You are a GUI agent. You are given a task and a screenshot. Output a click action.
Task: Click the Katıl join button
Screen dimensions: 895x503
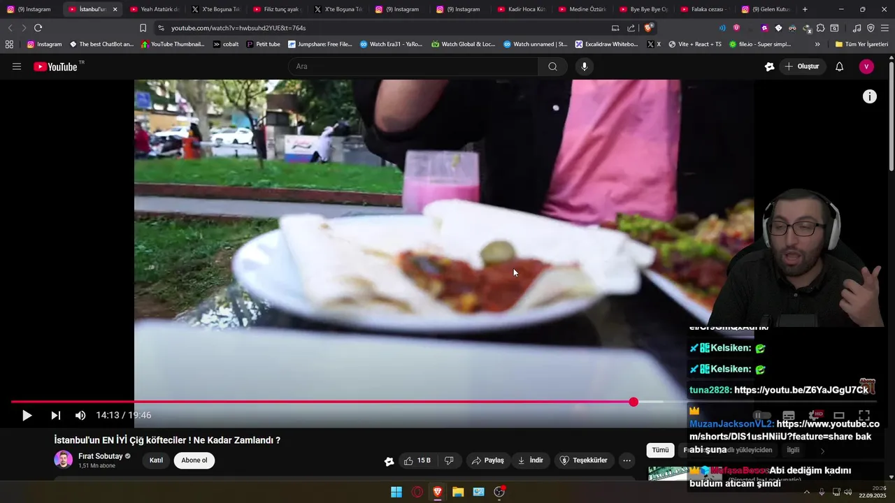click(x=156, y=460)
